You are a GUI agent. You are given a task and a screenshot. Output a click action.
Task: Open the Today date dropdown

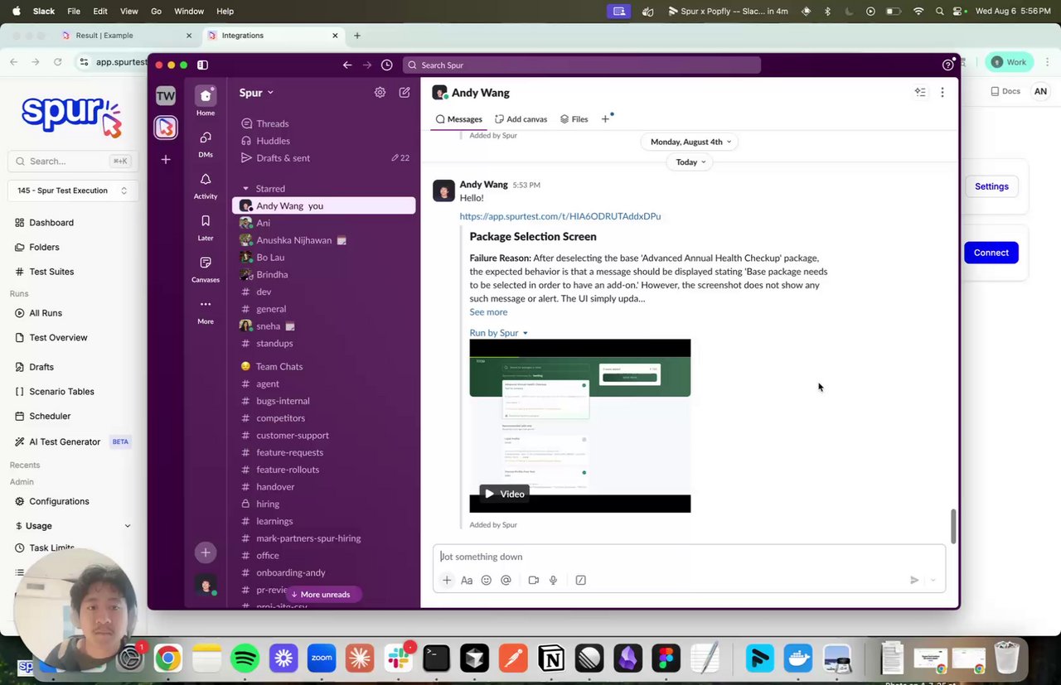point(690,162)
